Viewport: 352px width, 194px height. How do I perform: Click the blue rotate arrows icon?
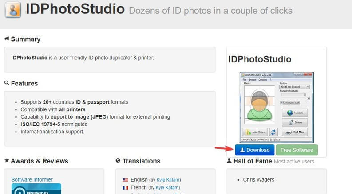point(273,132)
